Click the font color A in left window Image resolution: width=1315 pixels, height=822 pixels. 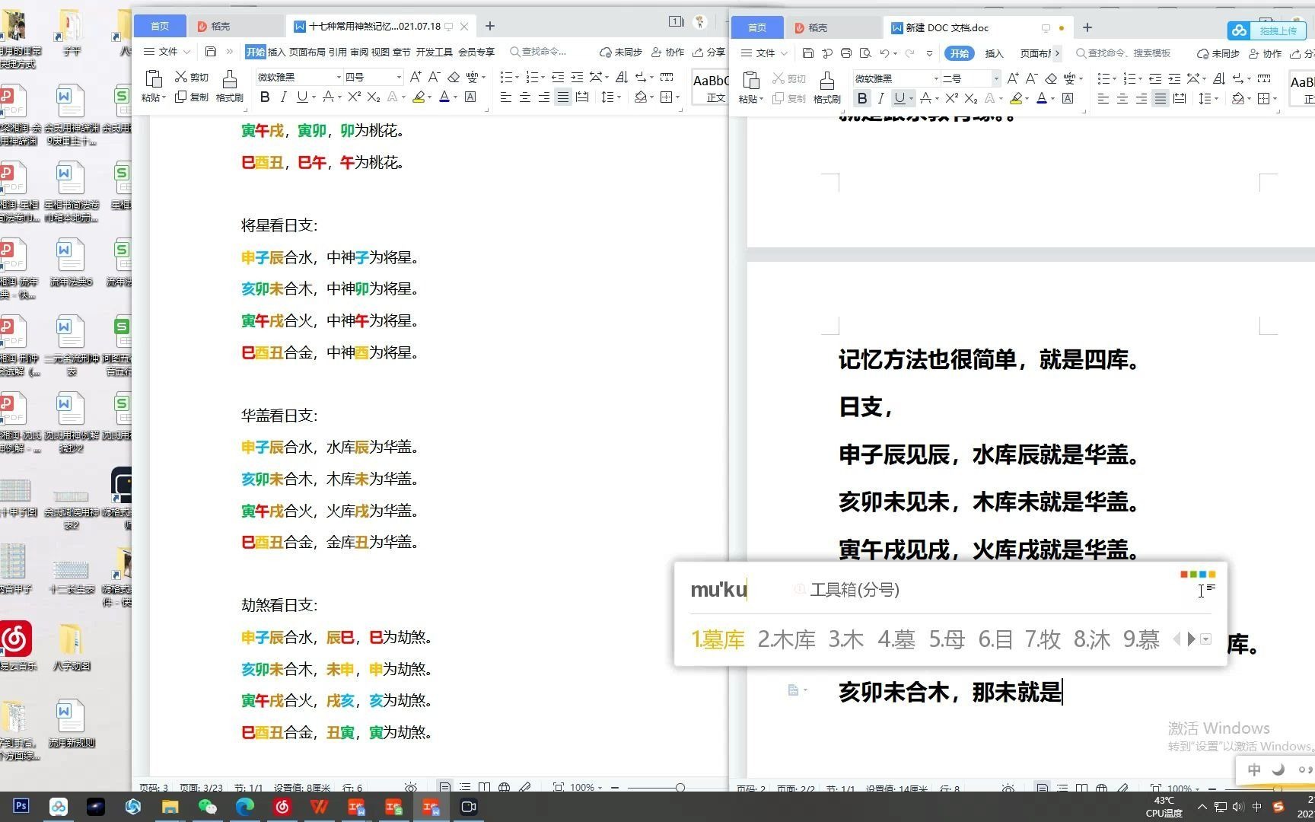(444, 97)
